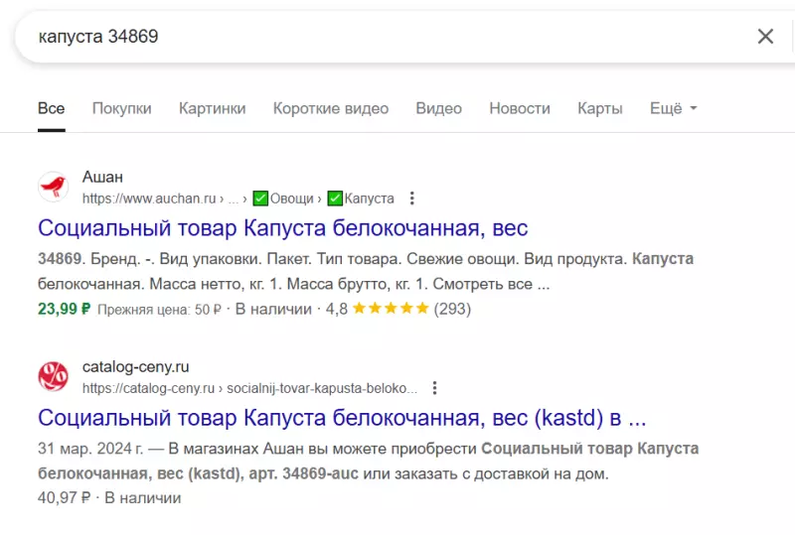
Task: Go to the Новости tab
Action: 519,108
